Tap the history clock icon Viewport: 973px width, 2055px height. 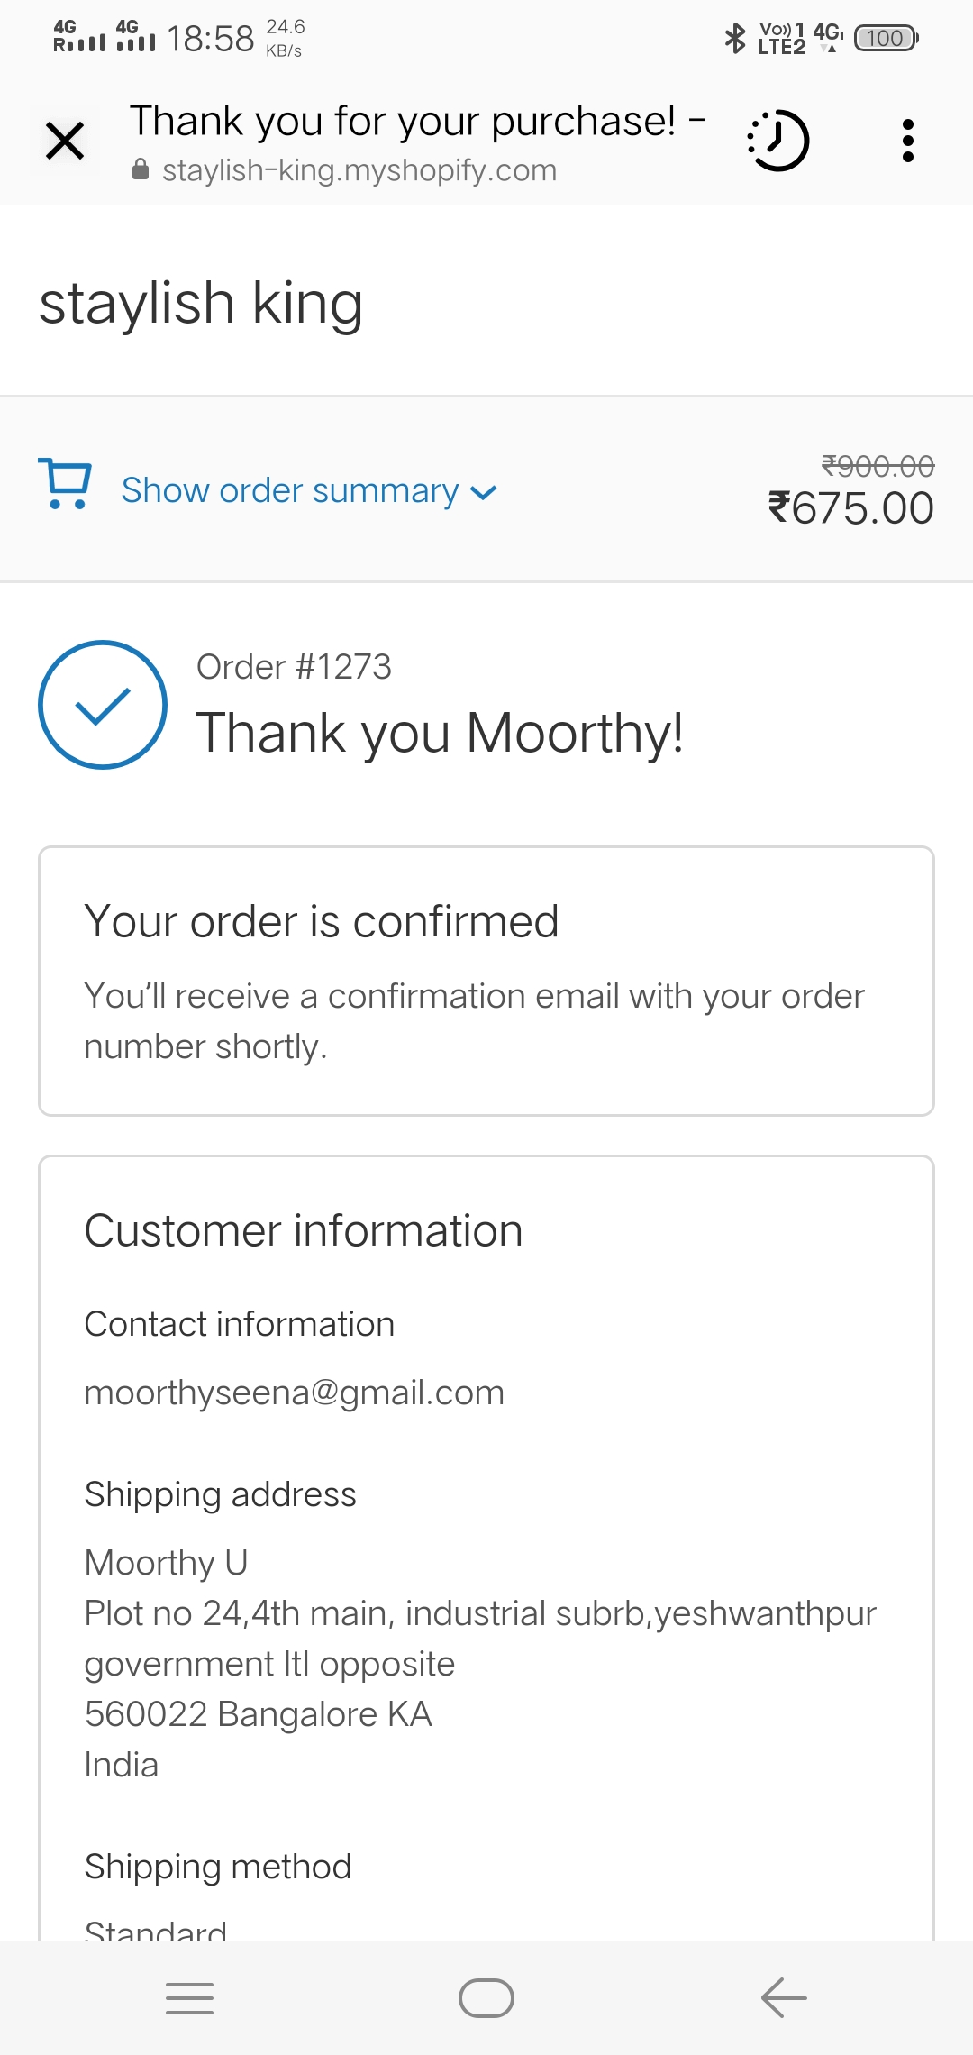pyautogui.click(x=778, y=141)
